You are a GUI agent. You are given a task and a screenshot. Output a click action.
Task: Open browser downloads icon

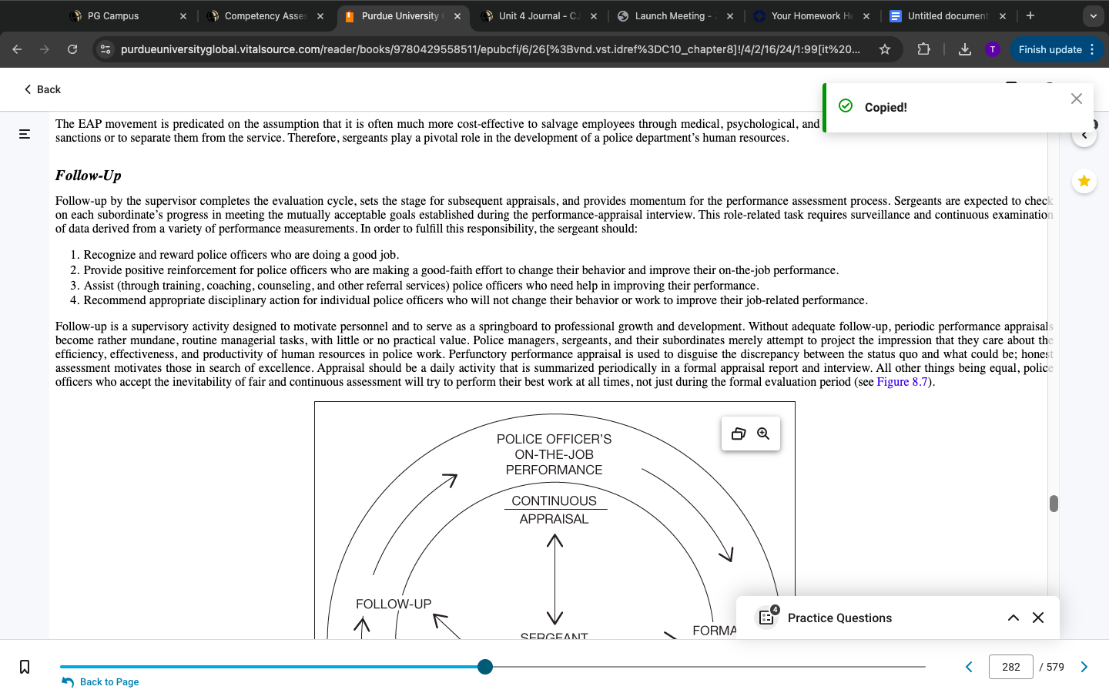click(x=964, y=49)
